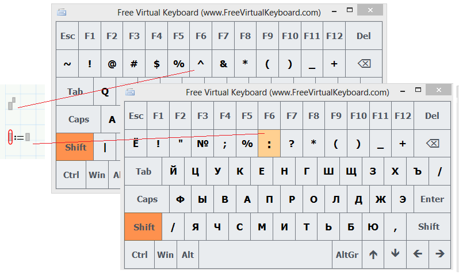Click backspace icon key in back keyboard
The width and height of the screenshot is (459, 274).
click(x=364, y=63)
